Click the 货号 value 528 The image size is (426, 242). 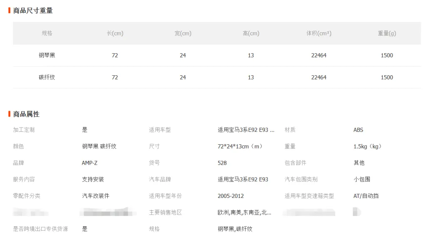tap(222, 163)
